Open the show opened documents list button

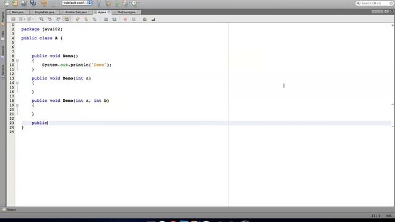386,12
